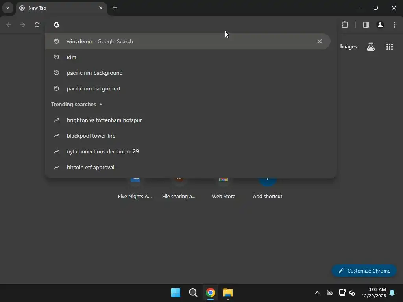This screenshot has width=403, height=302.
Task: Choose pacific rim background suggestion
Action: coord(191,73)
